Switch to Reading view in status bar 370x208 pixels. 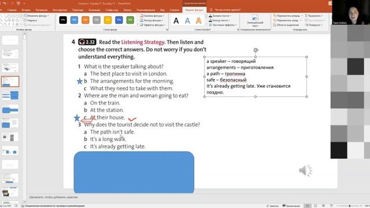tap(324, 206)
